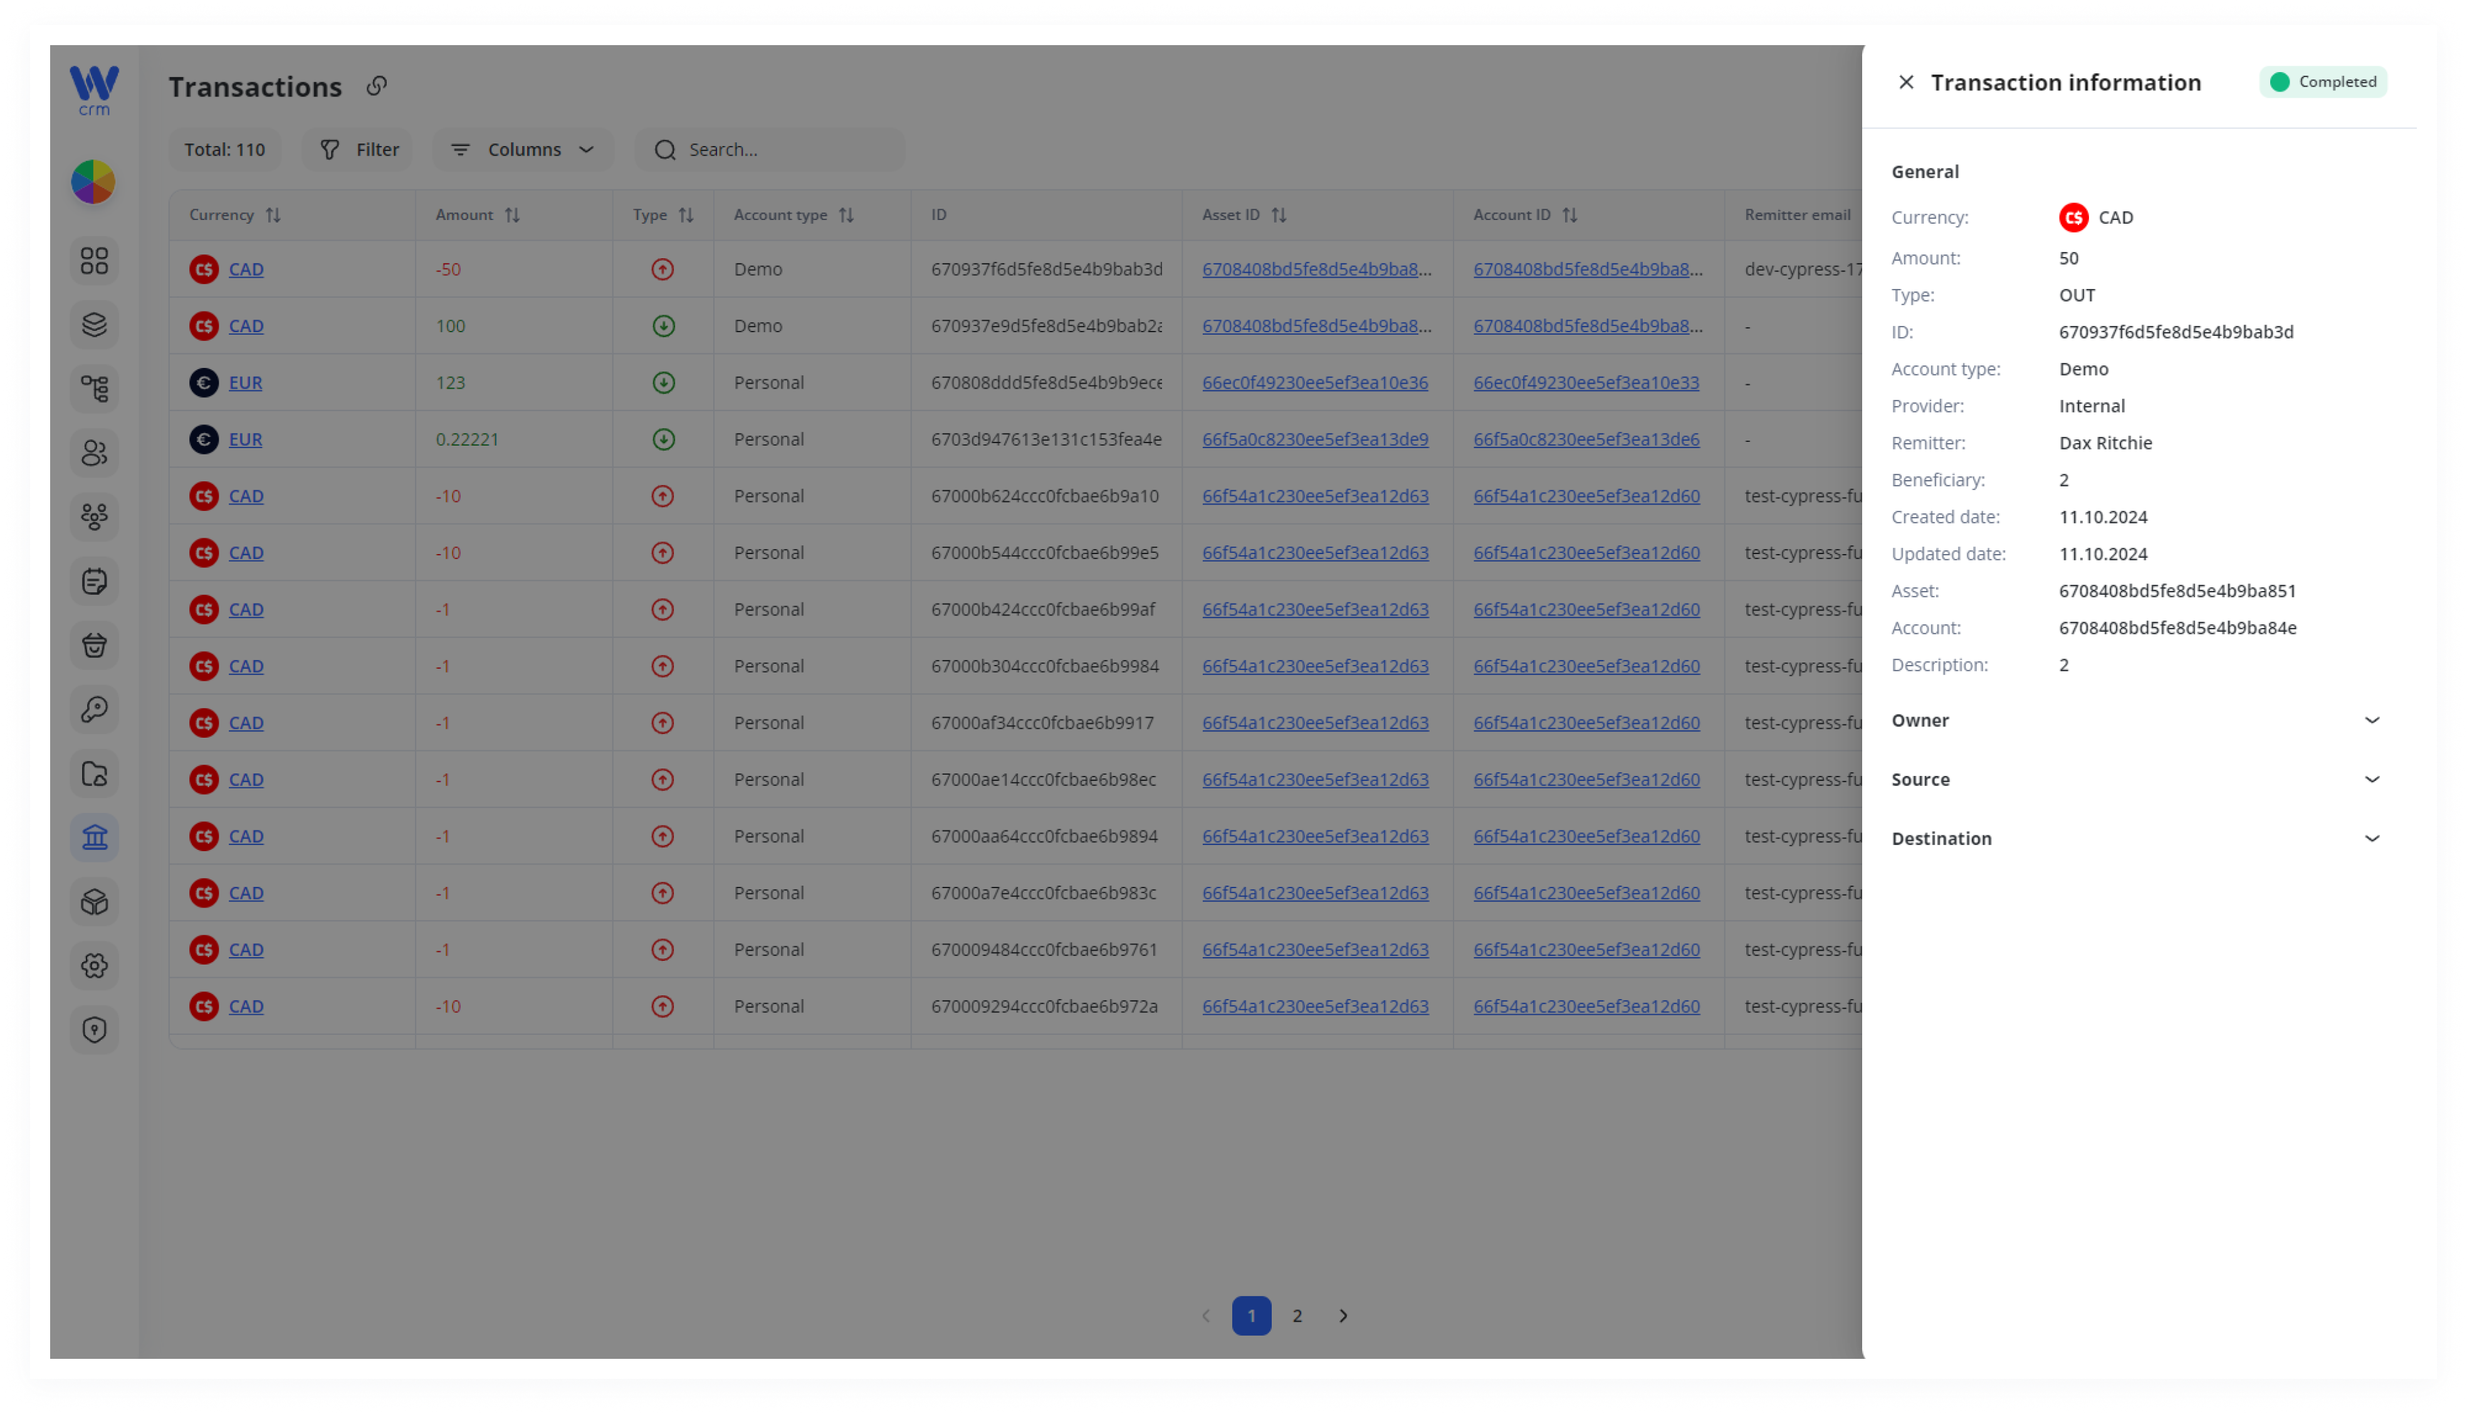Expand the Owner section
Image resolution: width=2467 pixels, height=1414 pixels.
(x=2135, y=721)
